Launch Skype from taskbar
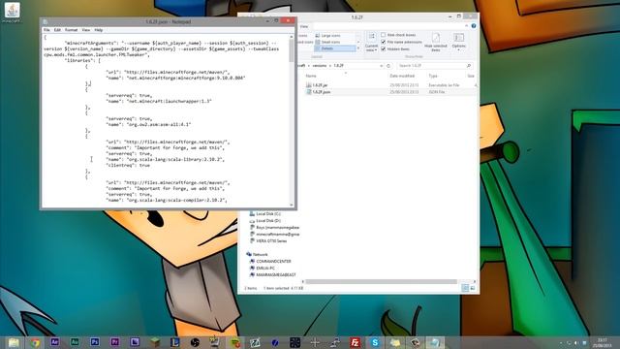This screenshot has height=349, width=620. click(x=375, y=342)
